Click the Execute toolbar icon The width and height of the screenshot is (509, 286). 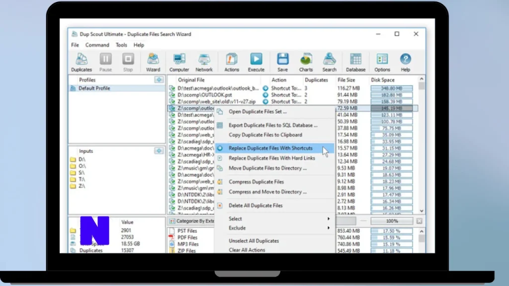(x=256, y=62)
